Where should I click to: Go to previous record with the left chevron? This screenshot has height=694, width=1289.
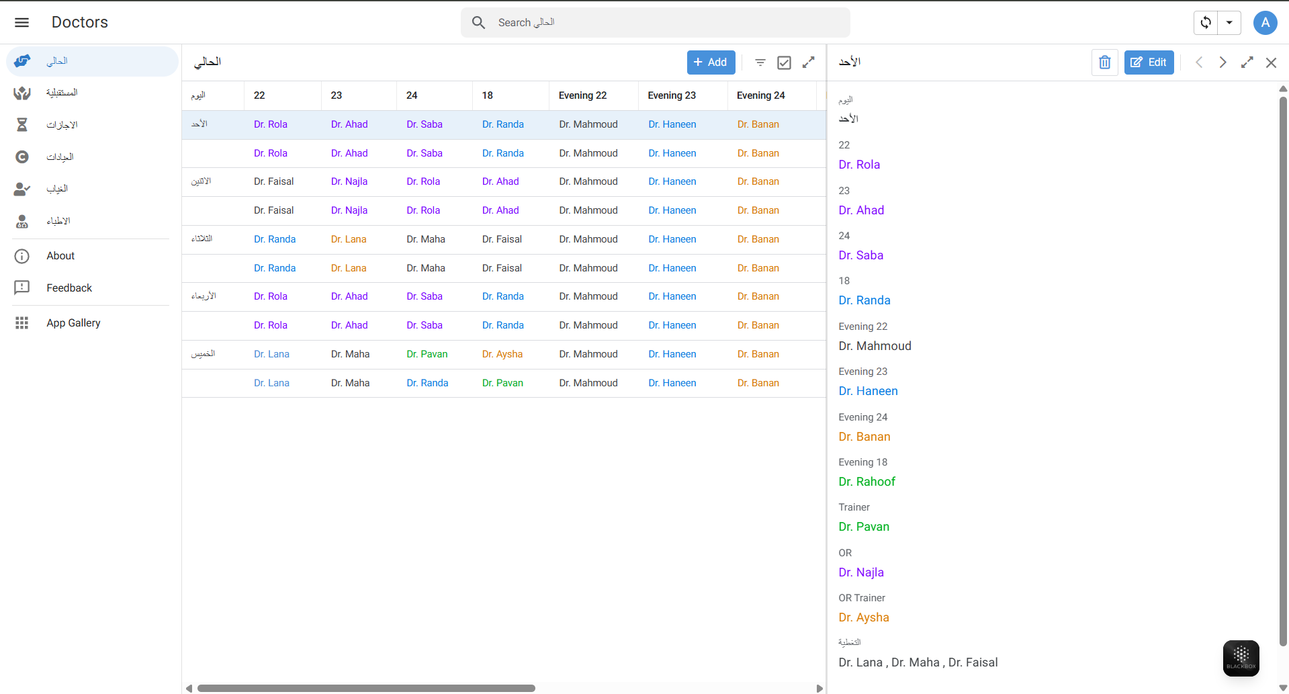[x=1199, y=62]
